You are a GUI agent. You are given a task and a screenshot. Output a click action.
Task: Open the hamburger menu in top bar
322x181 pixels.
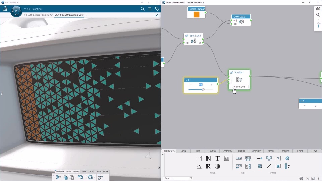[x=150, y=9]
